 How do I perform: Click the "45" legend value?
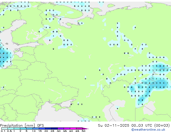coord(77,131)
